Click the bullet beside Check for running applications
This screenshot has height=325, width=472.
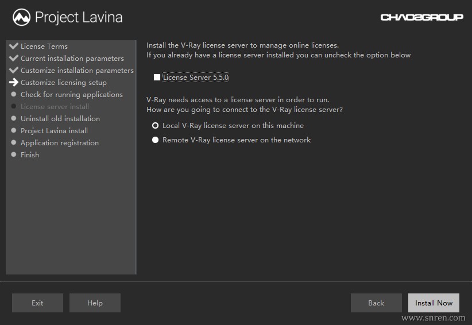[14, 94]
